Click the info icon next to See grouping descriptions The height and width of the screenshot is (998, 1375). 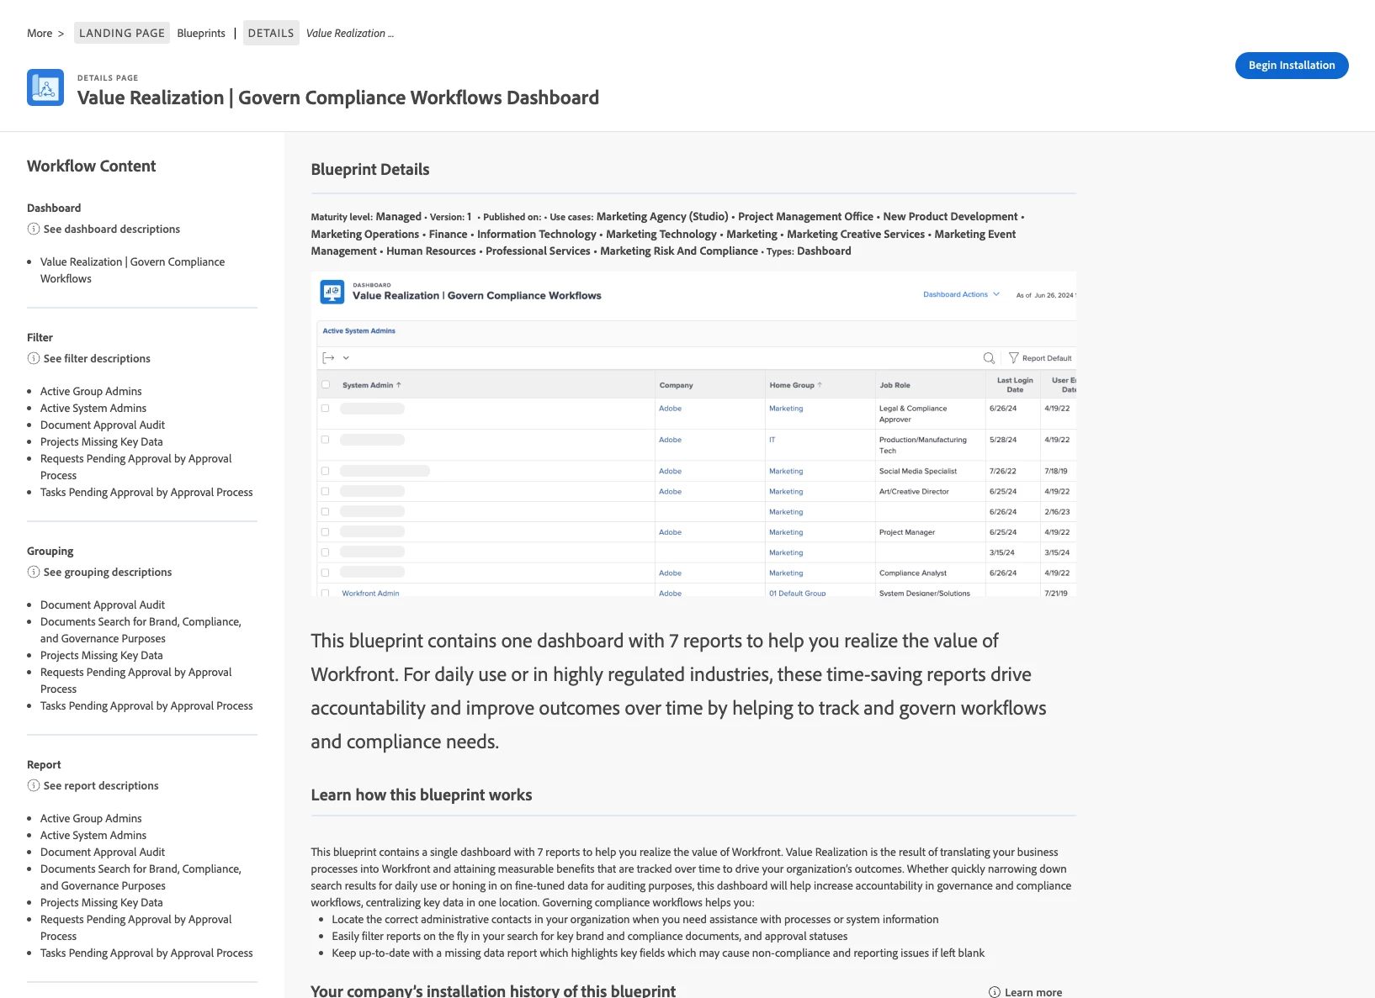[34, 572]
